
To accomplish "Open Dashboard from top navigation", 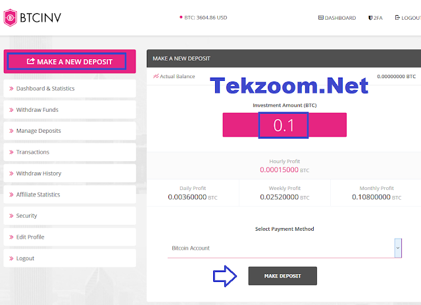I will [337, 18].
